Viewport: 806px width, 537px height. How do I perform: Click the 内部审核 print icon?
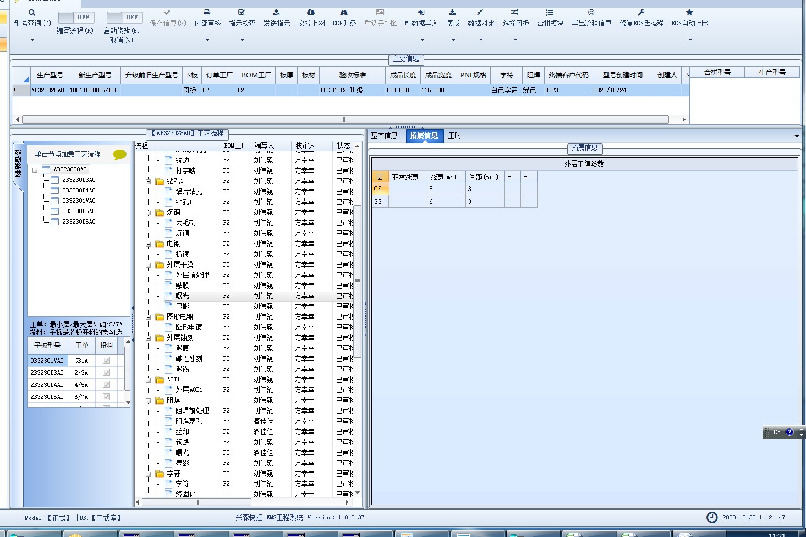point(207,12)
